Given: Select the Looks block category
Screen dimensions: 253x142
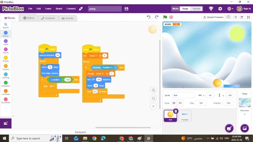Looking at the screenshot, I should (x=6, y=42).
